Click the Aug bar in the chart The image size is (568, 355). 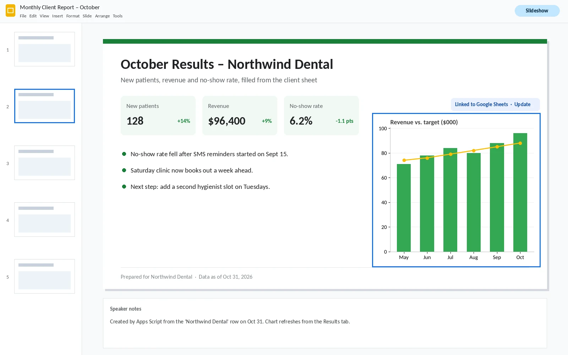474,202
